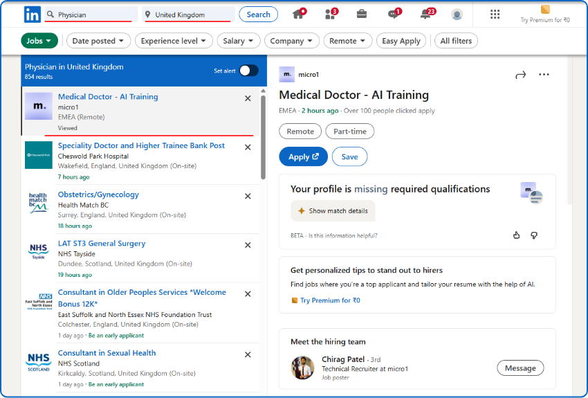588x398 pixels.
Task: Open the three-dot more options menu
Action: 544,75
